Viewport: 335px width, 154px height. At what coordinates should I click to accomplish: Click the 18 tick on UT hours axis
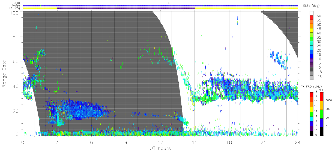(229, 142)
